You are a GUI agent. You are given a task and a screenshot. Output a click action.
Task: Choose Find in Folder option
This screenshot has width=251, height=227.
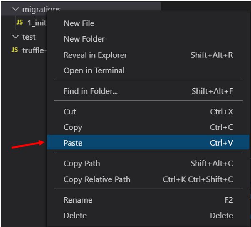pos(90,91)
